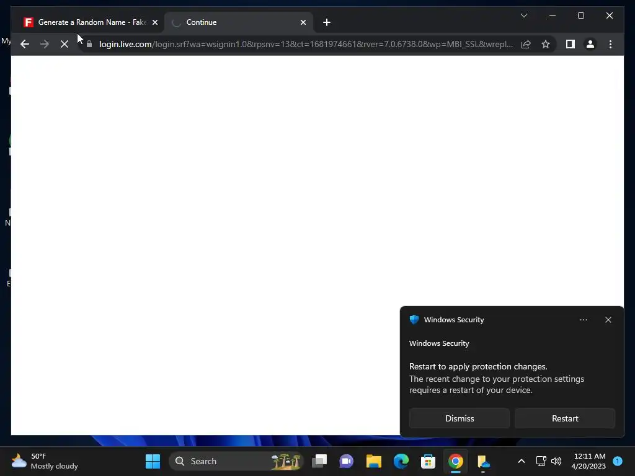This screenshot has height=476, width=635.
Task: Share this page using share icon
Action: click(526, 44)
